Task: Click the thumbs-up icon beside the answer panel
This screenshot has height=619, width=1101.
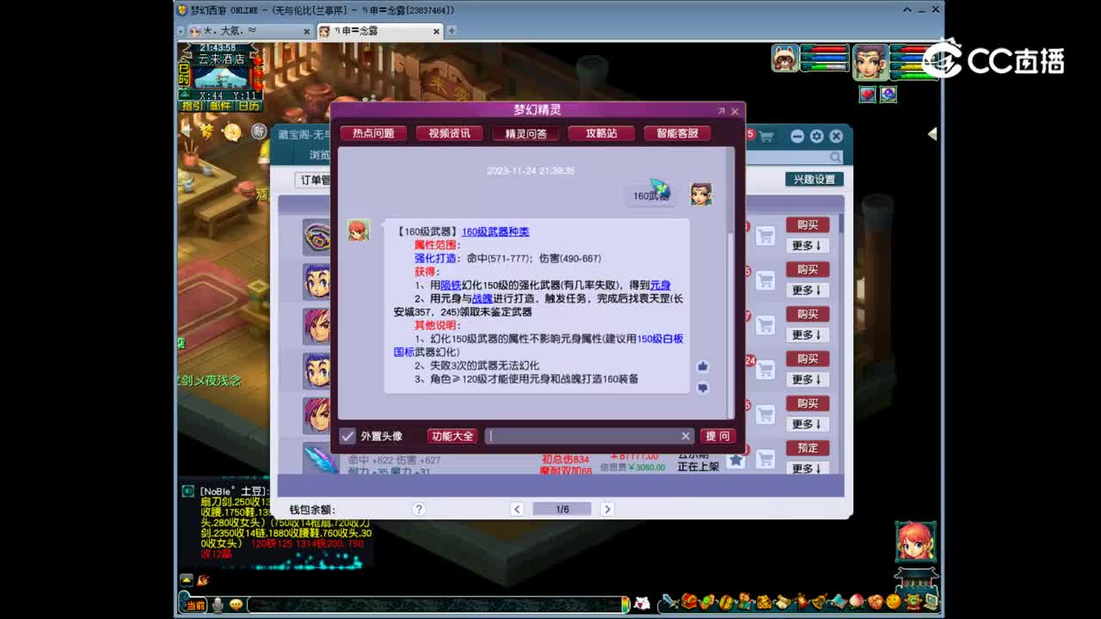Action: pos(701,366)
